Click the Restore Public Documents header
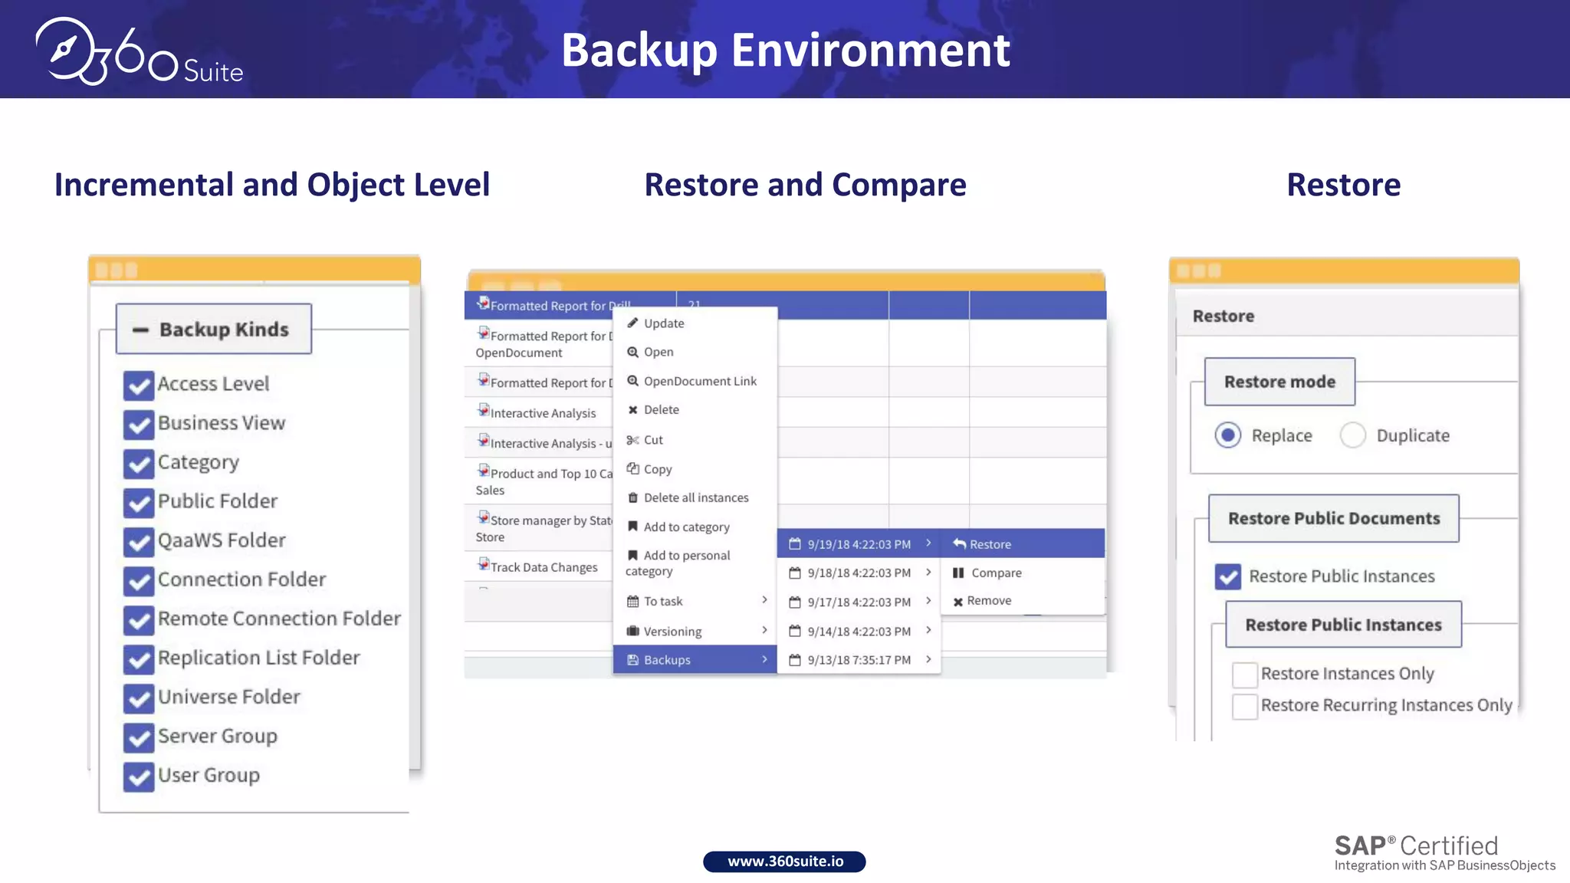The image size is (1570, 883). tap(1334, 519)
